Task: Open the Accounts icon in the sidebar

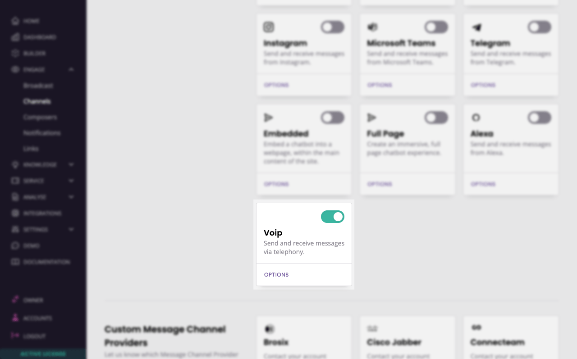Action: pyautogui.click(x=15, y=318)
